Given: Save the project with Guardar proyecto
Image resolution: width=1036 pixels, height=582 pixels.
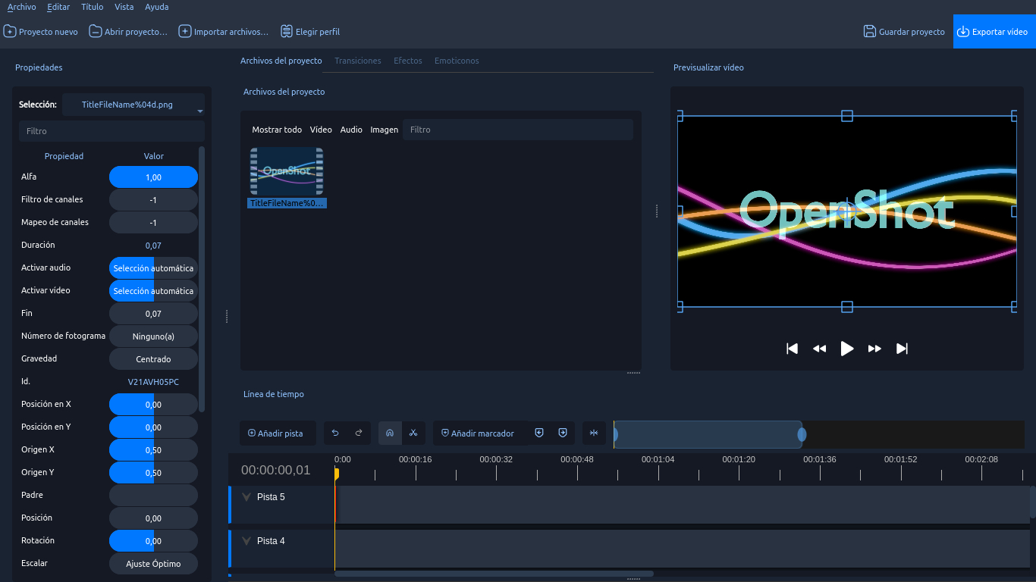Looking at the screenshot, I should [904, 32].
